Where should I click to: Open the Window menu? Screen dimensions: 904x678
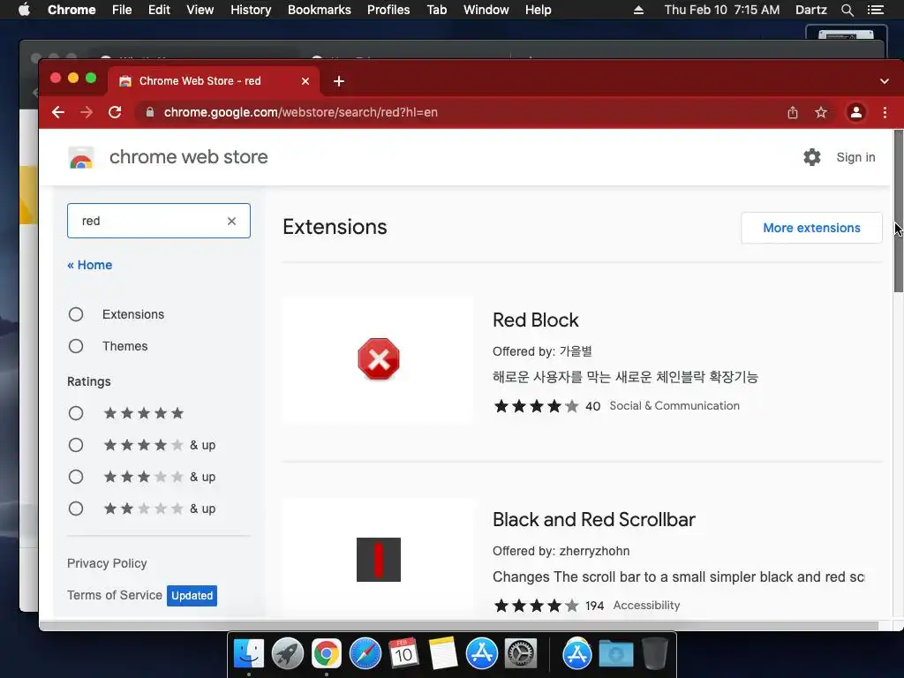486,10
